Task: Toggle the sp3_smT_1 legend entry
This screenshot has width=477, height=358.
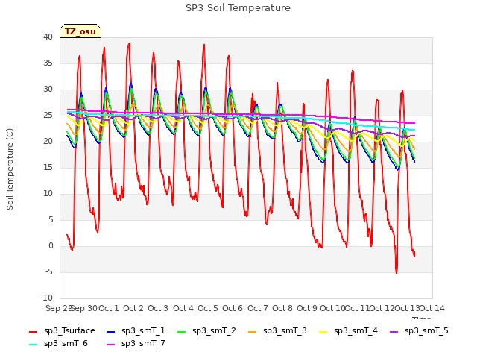Action: (x=136, y=331)
